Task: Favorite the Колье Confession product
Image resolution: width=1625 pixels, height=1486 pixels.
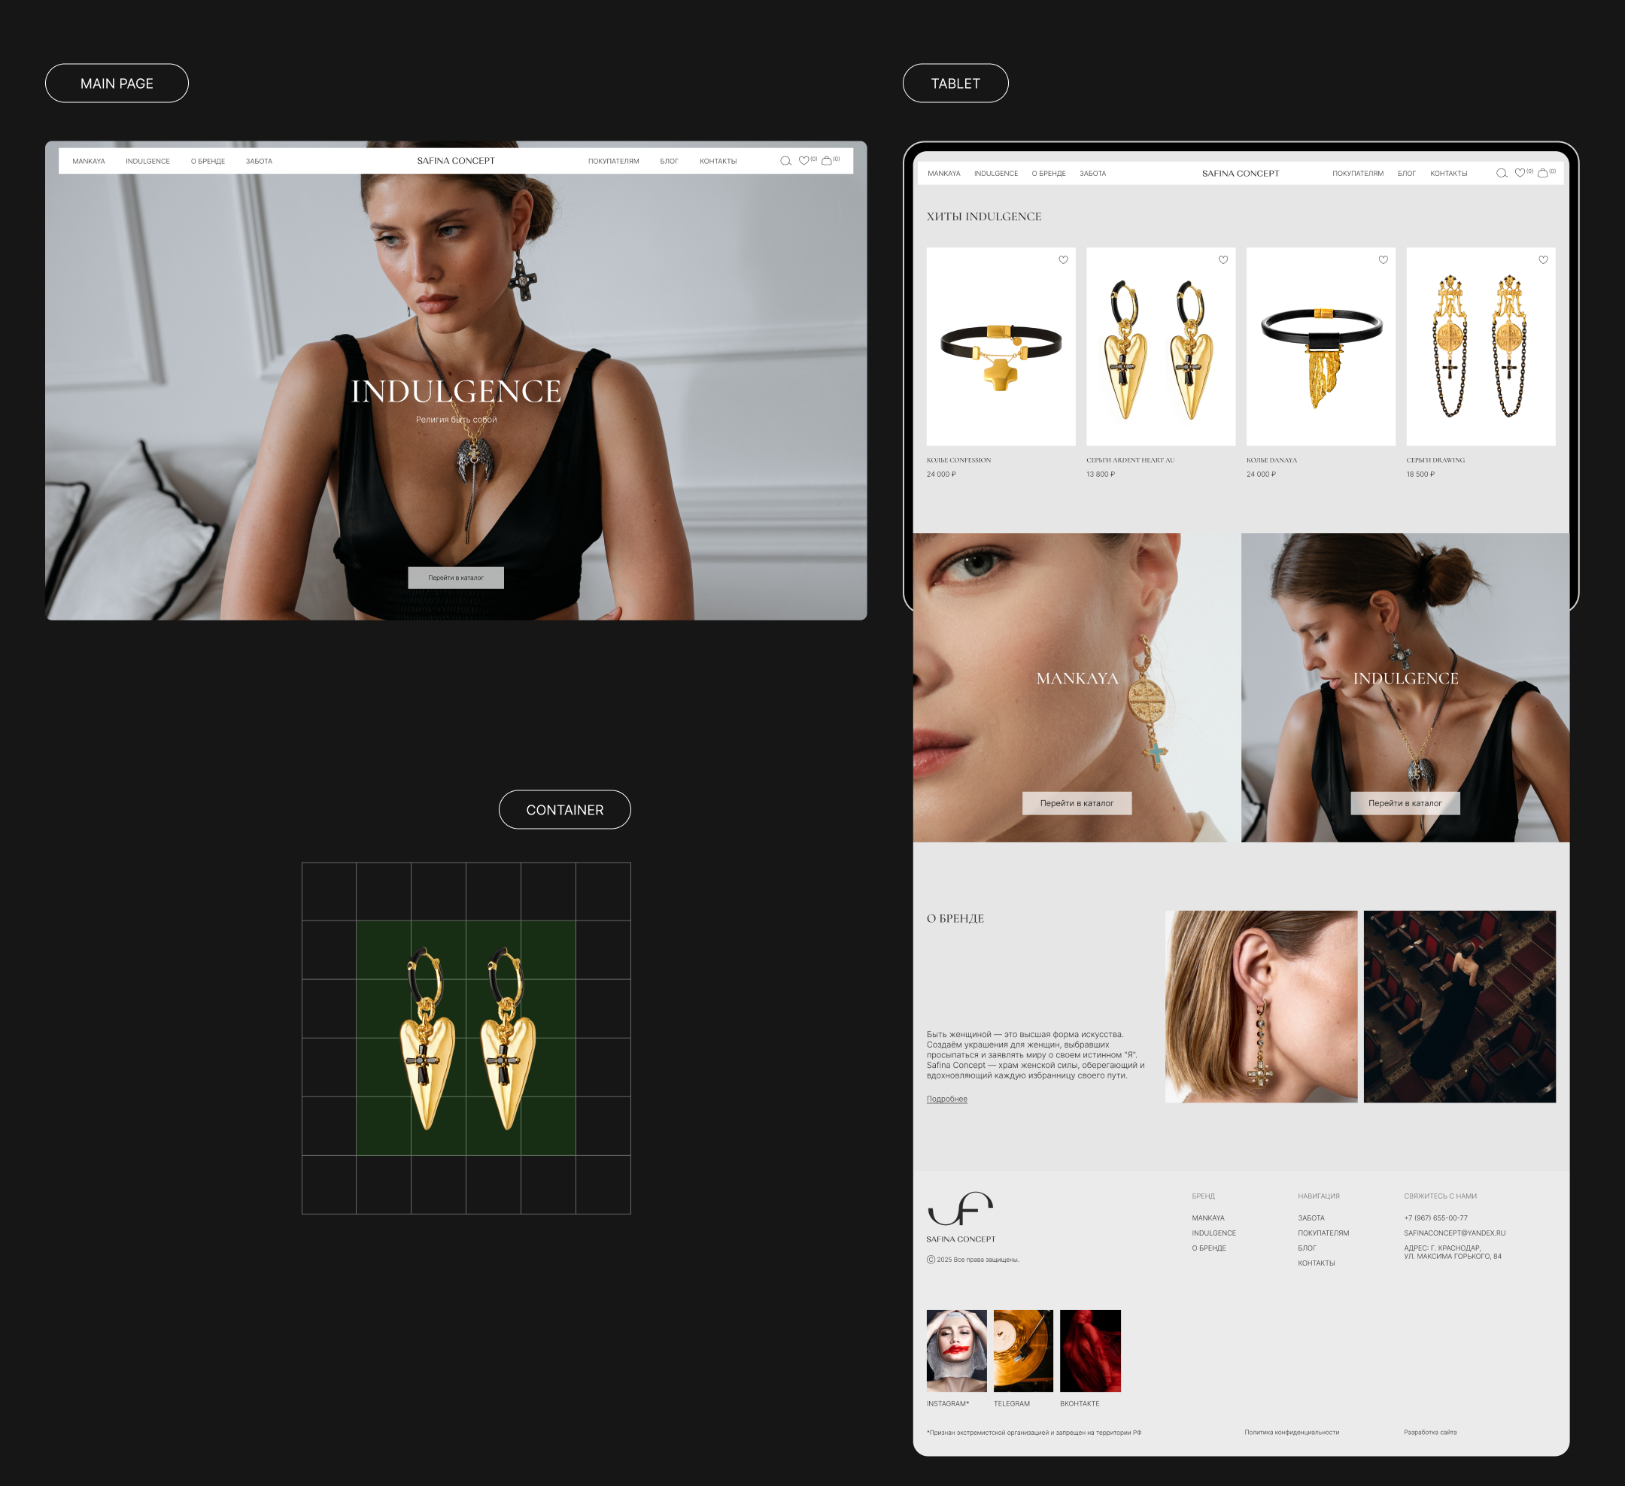Action: (x=1063, y=260)
